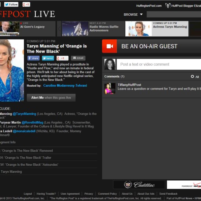
Task: Open host Caroline Modarressy-Tehrani link
Action: pyautogui.click(x=65, y=86)
